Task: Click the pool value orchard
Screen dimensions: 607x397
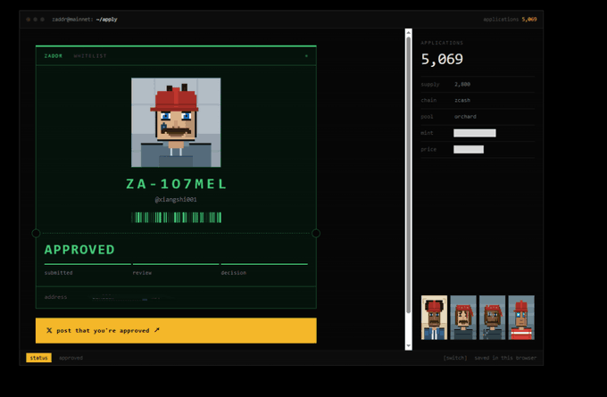Action: coord(465,117)
